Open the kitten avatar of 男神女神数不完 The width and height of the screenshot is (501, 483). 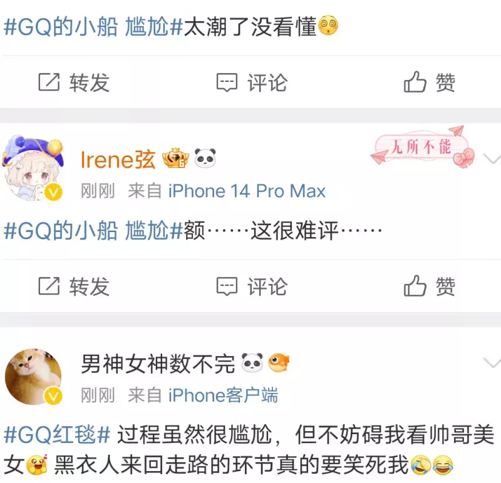click(x=33, y=377)
